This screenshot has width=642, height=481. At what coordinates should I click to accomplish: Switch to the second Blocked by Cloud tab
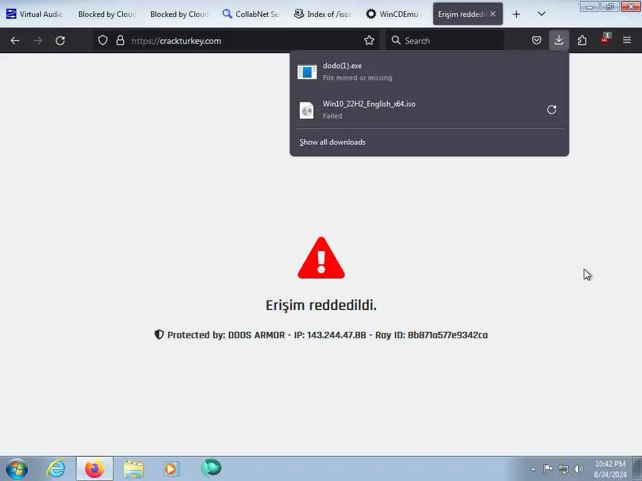point(179,14)
